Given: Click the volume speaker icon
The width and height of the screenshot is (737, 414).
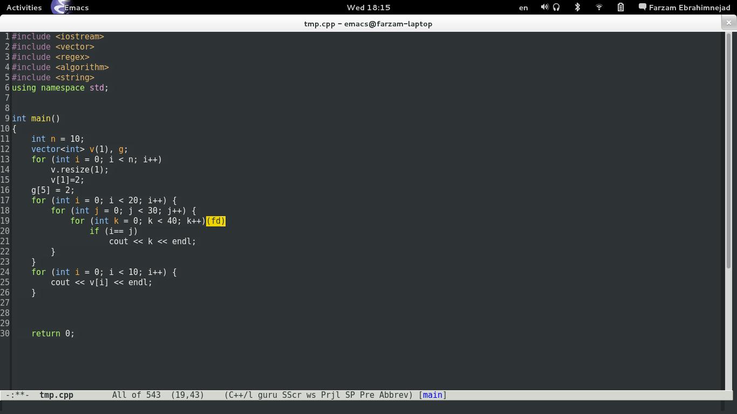Looking at the screenshot, I should pos(544,8).
